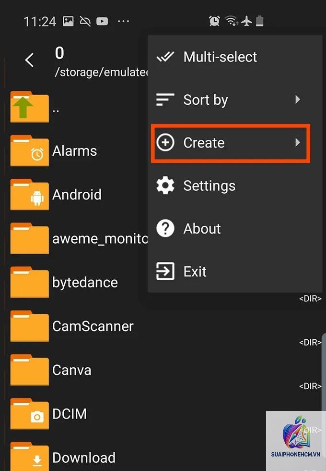The width and height of the screenshot is (326, 471).
Task: Open the Android folder icon
Action: pyautogui.click(x=29, y=195)
